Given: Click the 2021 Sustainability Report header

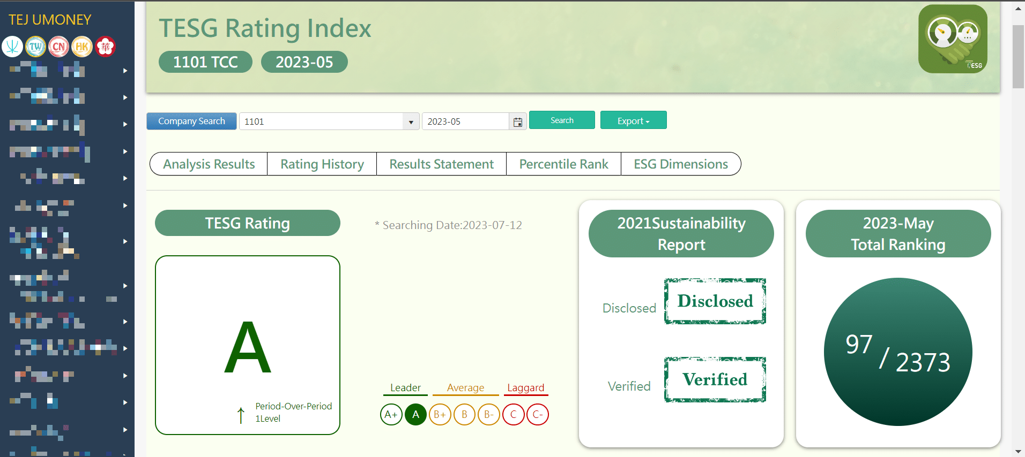Looking at the screenshot, I should tap(681, 234).
